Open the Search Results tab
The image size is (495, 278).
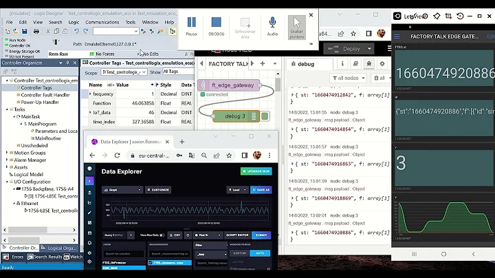[x=45, y=257]
